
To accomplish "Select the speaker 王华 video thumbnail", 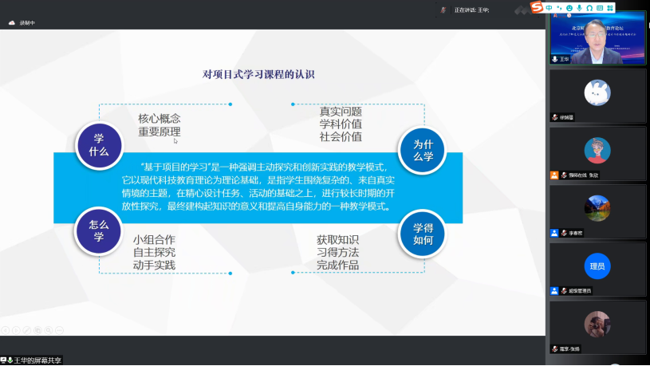I will pyautogui.click(x=597, y=37).
